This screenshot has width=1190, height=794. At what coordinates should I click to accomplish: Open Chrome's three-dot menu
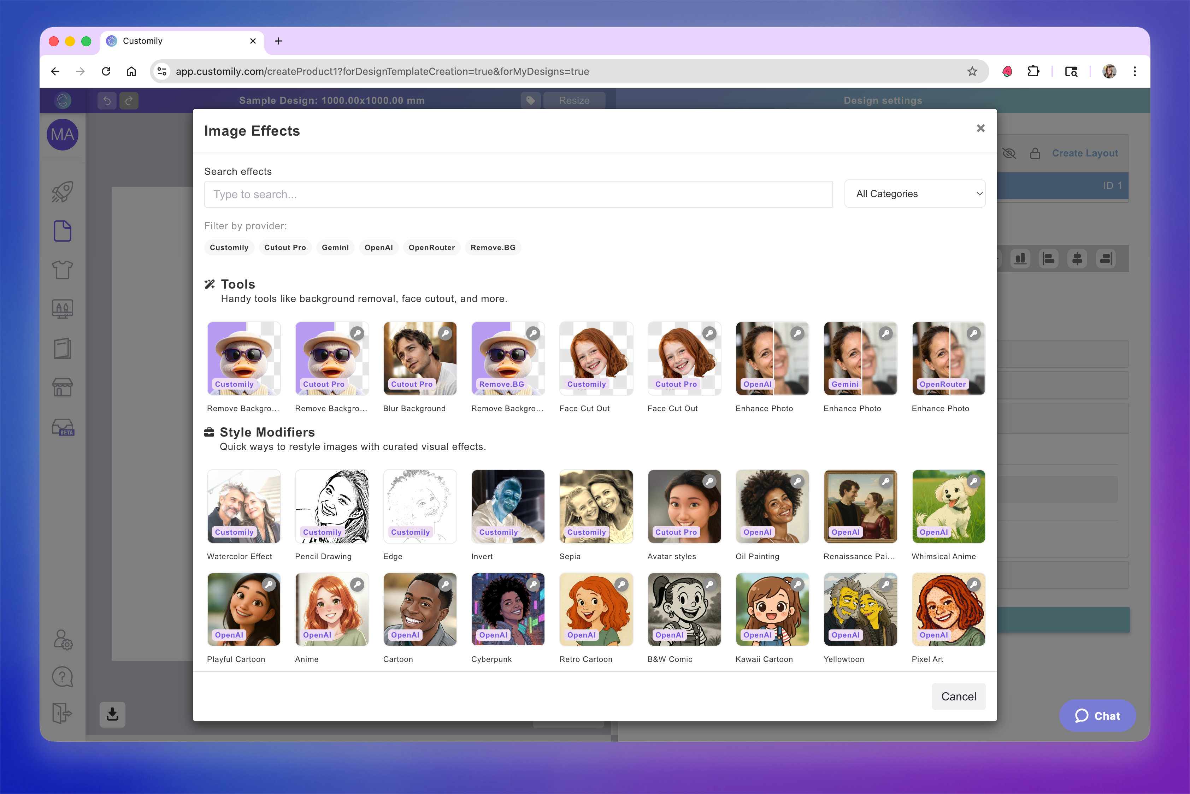1135,71
